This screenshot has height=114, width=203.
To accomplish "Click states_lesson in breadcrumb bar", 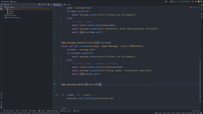I will coord(5,2).
